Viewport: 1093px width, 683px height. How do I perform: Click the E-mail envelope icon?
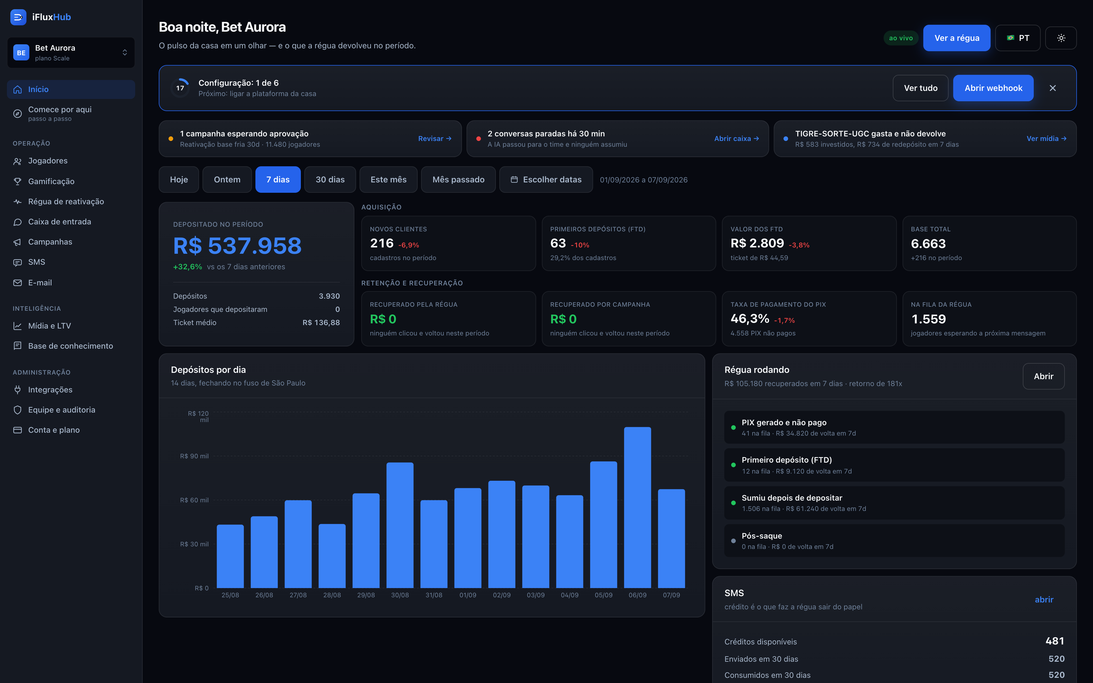click(18, 283)
